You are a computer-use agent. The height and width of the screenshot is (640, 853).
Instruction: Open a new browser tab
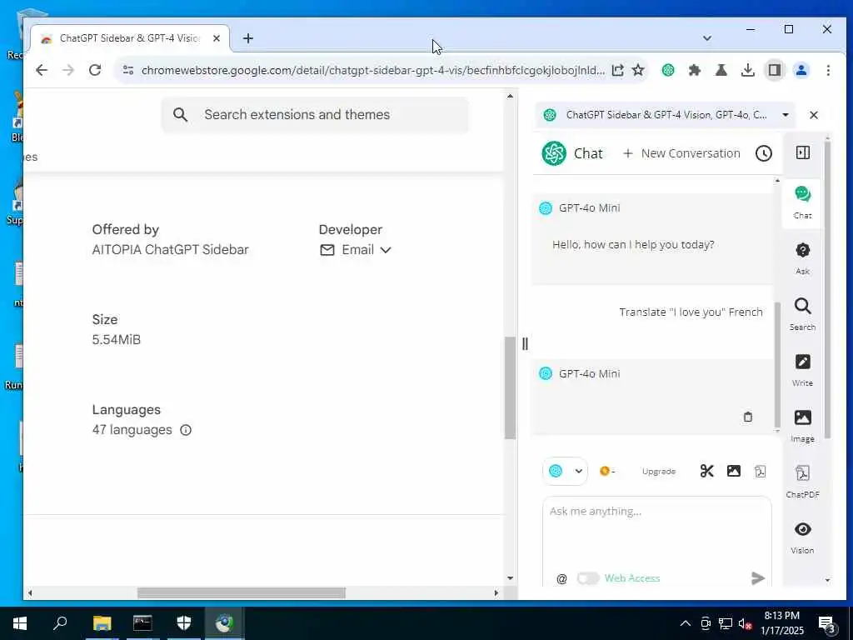coord(248,38)
